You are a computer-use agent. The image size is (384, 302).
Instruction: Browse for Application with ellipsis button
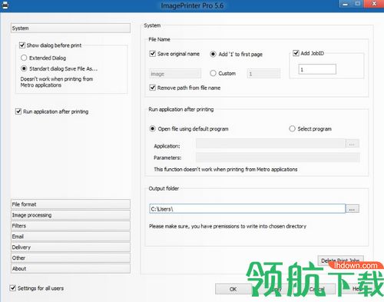coord(353,144)
